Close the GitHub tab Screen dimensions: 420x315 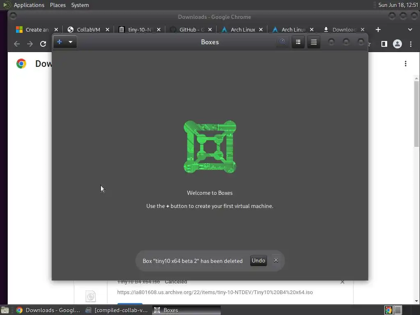210,30
